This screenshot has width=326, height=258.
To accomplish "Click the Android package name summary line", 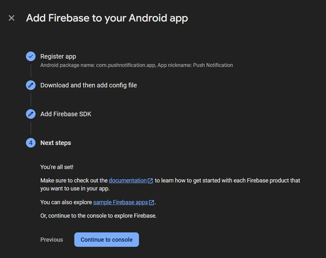I will pos(136,65).
